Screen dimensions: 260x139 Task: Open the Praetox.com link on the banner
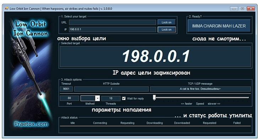[x=31, y=124]
